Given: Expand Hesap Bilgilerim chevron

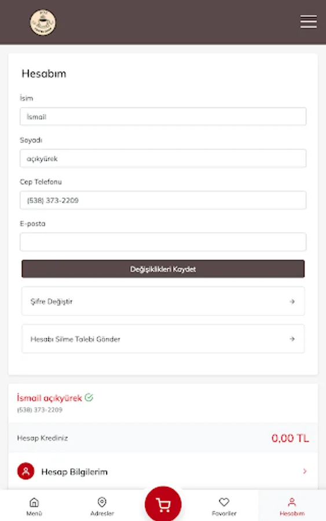Looking at the screenshot, I should point(305,471).
